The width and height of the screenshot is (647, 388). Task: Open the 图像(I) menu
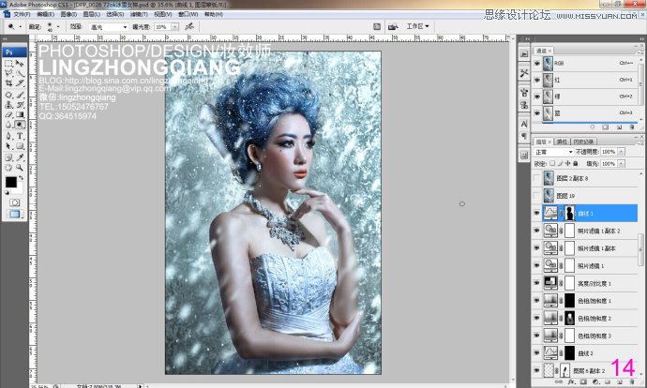pyautogui.click(x=68, y=14)
